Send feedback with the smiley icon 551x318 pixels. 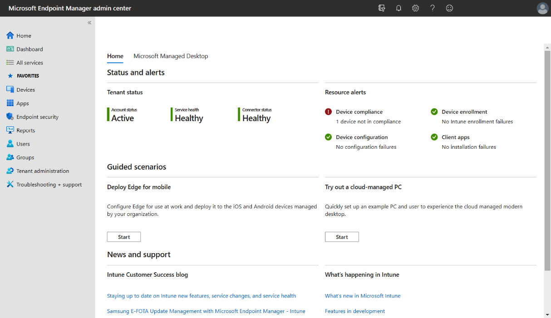(x=449, y=8)
